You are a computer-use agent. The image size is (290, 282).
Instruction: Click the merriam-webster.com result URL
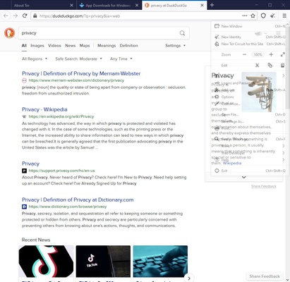coord(76,80)
